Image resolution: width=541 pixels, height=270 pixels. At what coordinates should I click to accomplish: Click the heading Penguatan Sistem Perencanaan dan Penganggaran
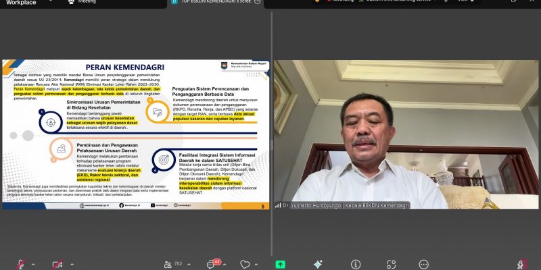pos(210,91)
